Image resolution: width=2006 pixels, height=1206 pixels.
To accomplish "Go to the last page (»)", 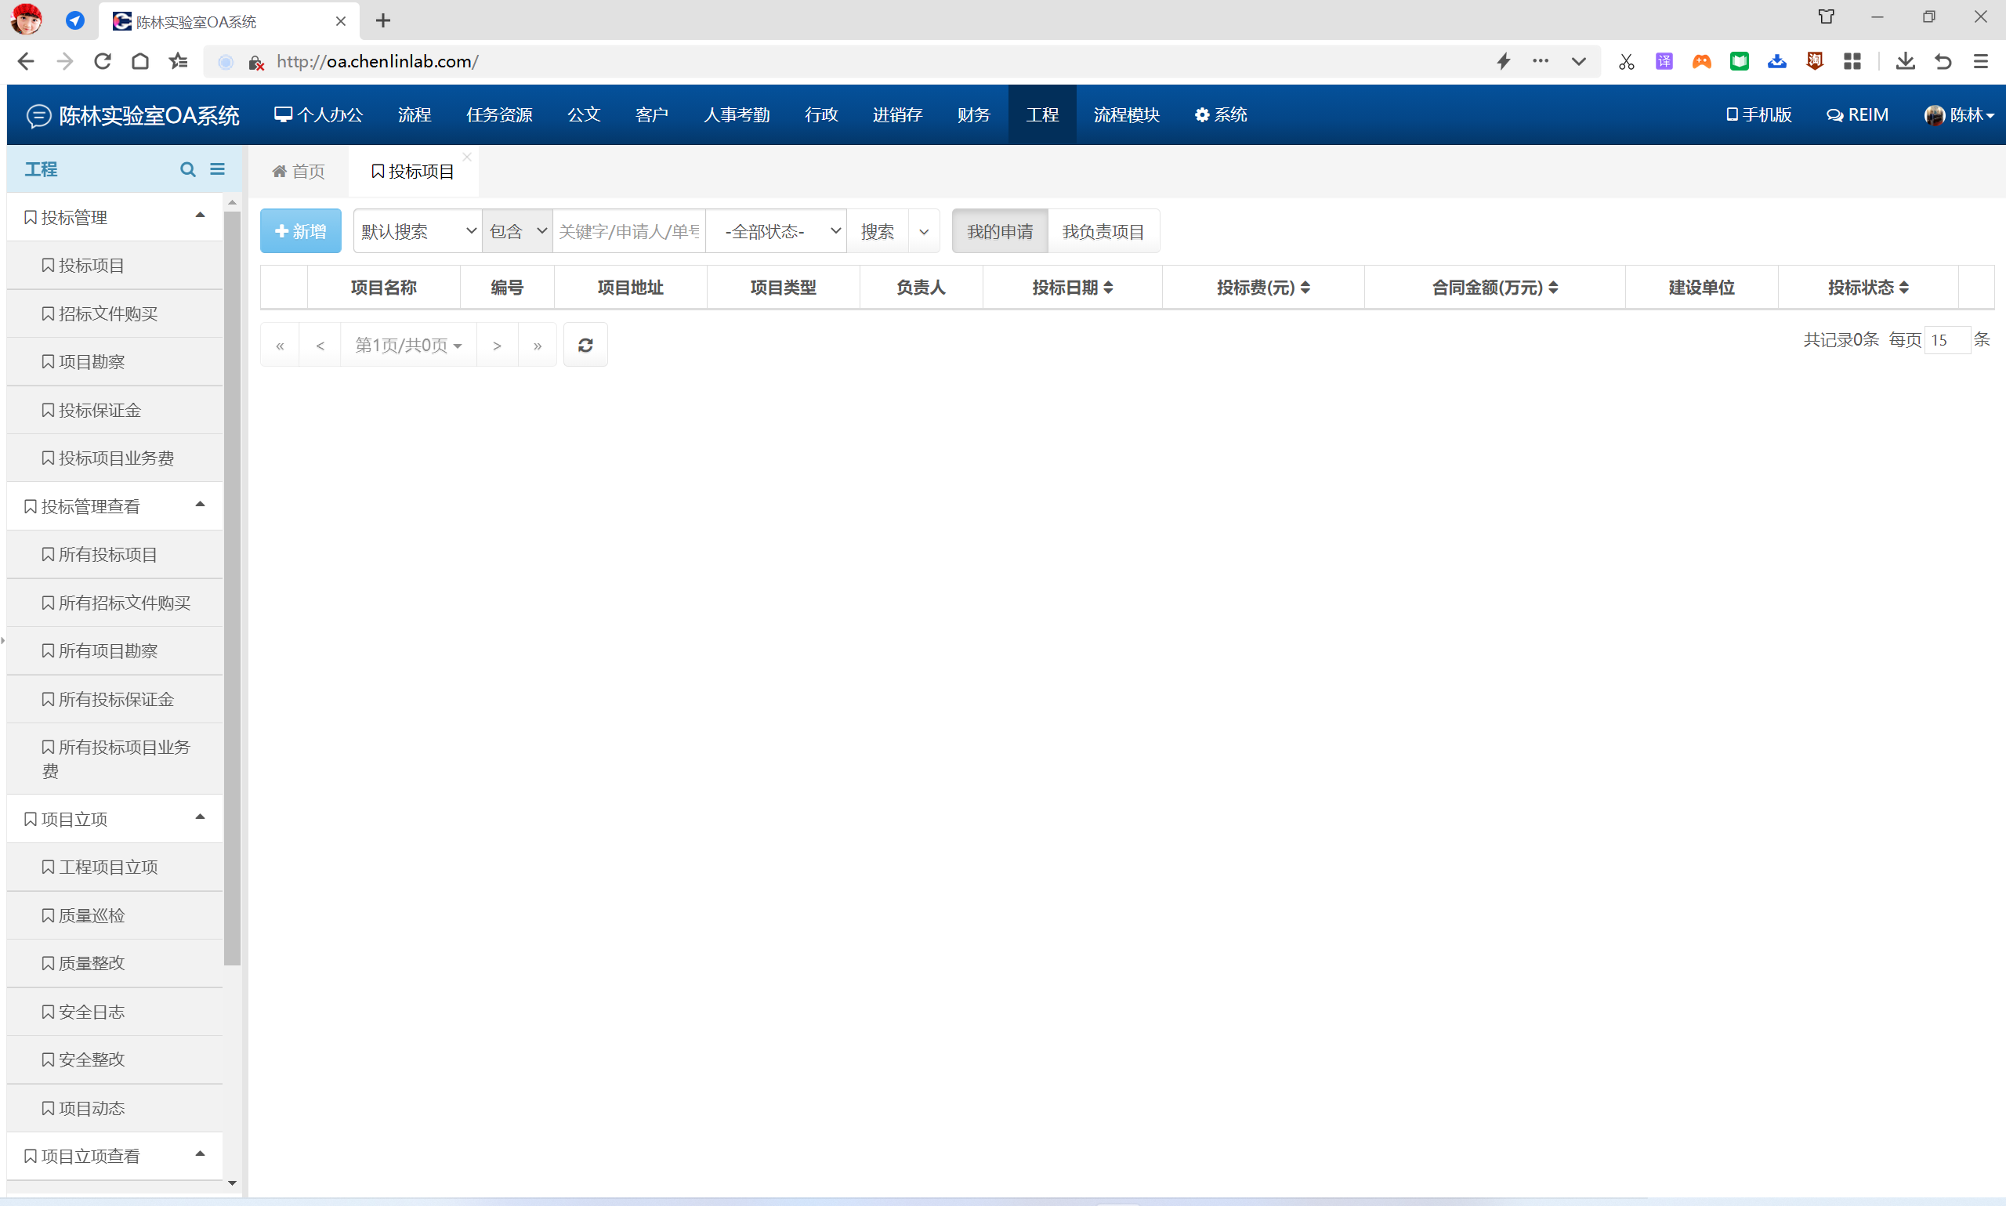I will pyautogui.click(x=537, y=345).
